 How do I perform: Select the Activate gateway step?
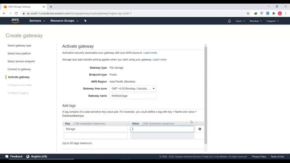[x=19, y=77]
